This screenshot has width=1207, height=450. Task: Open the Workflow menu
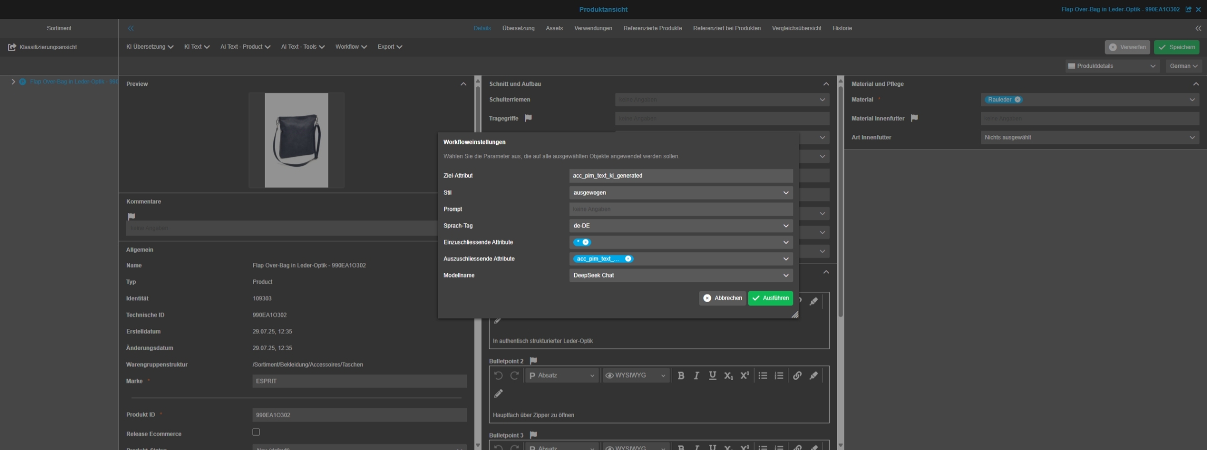pyautogui.click(x=350, y=47)
